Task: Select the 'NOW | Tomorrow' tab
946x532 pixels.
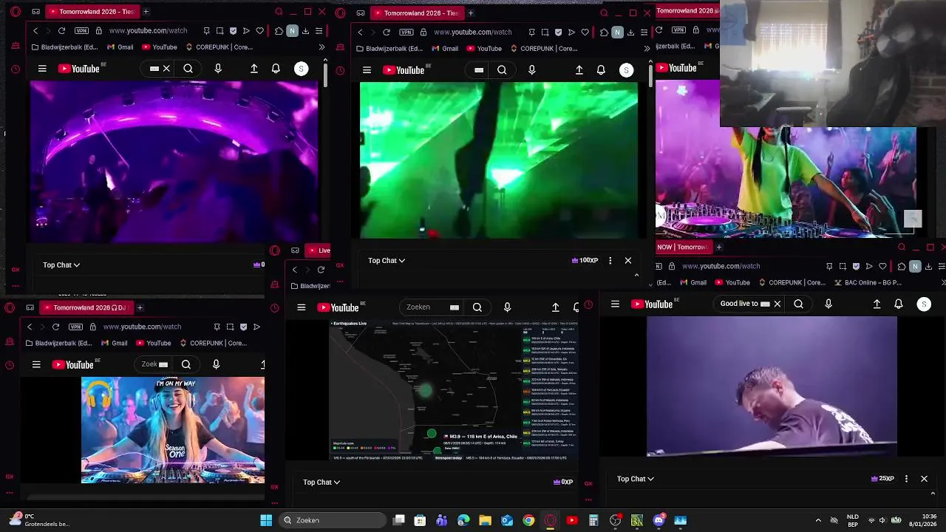Action: 683,247
